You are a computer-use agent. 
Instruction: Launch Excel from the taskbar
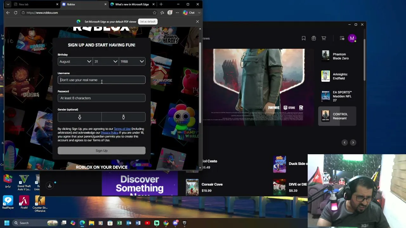tap(120, 223)
